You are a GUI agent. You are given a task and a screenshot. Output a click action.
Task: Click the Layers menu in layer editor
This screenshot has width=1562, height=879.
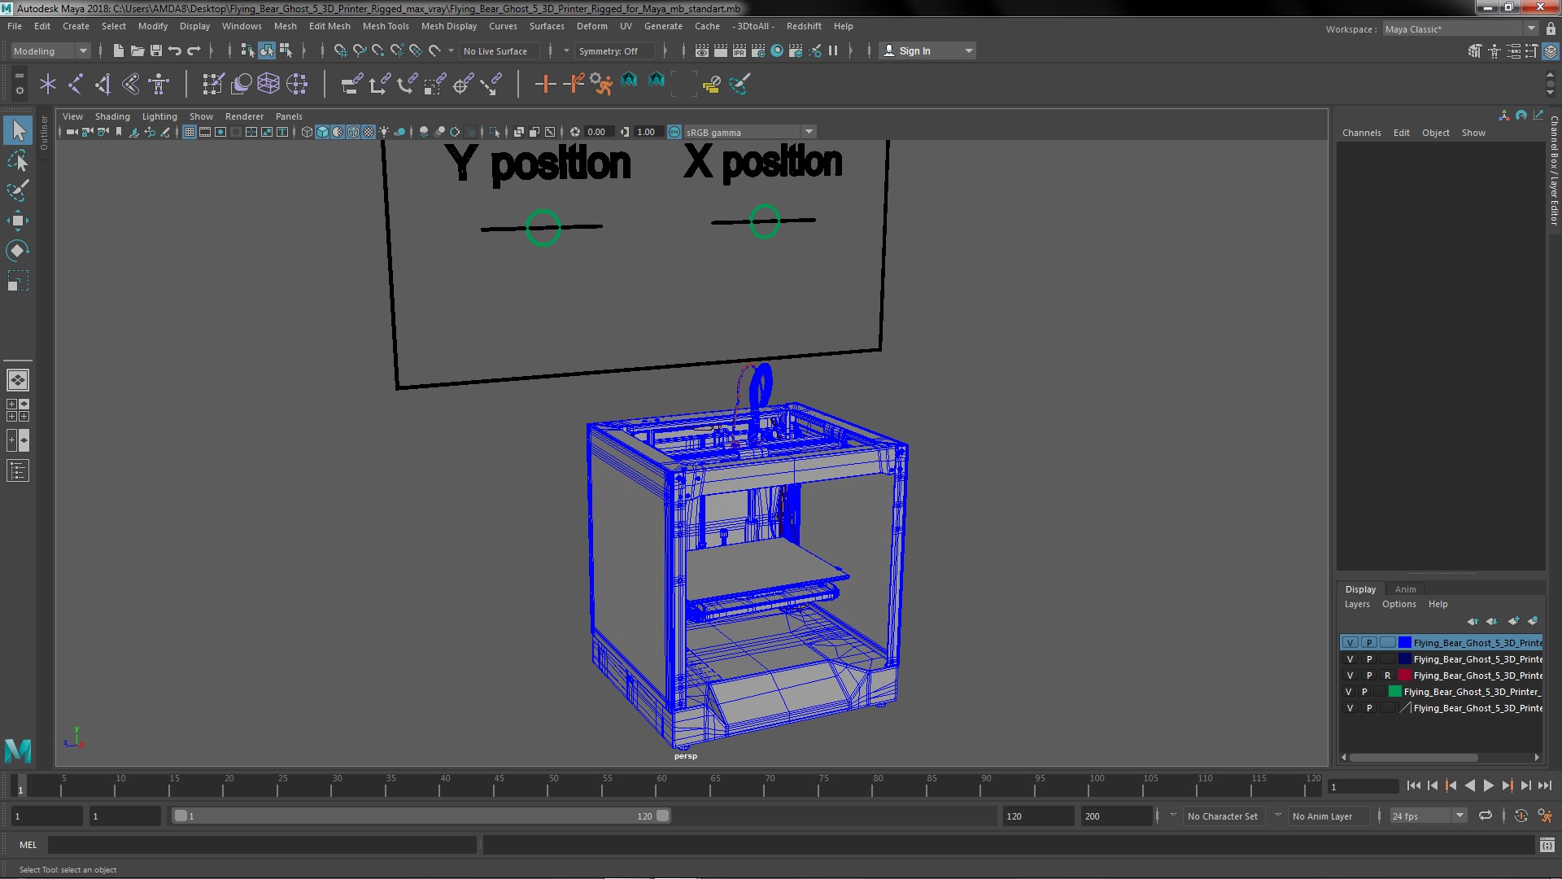[x=1356, y=604]
